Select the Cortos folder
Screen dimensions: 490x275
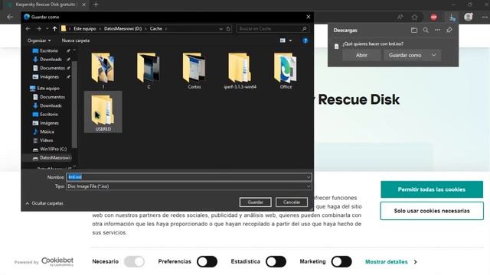194,71
